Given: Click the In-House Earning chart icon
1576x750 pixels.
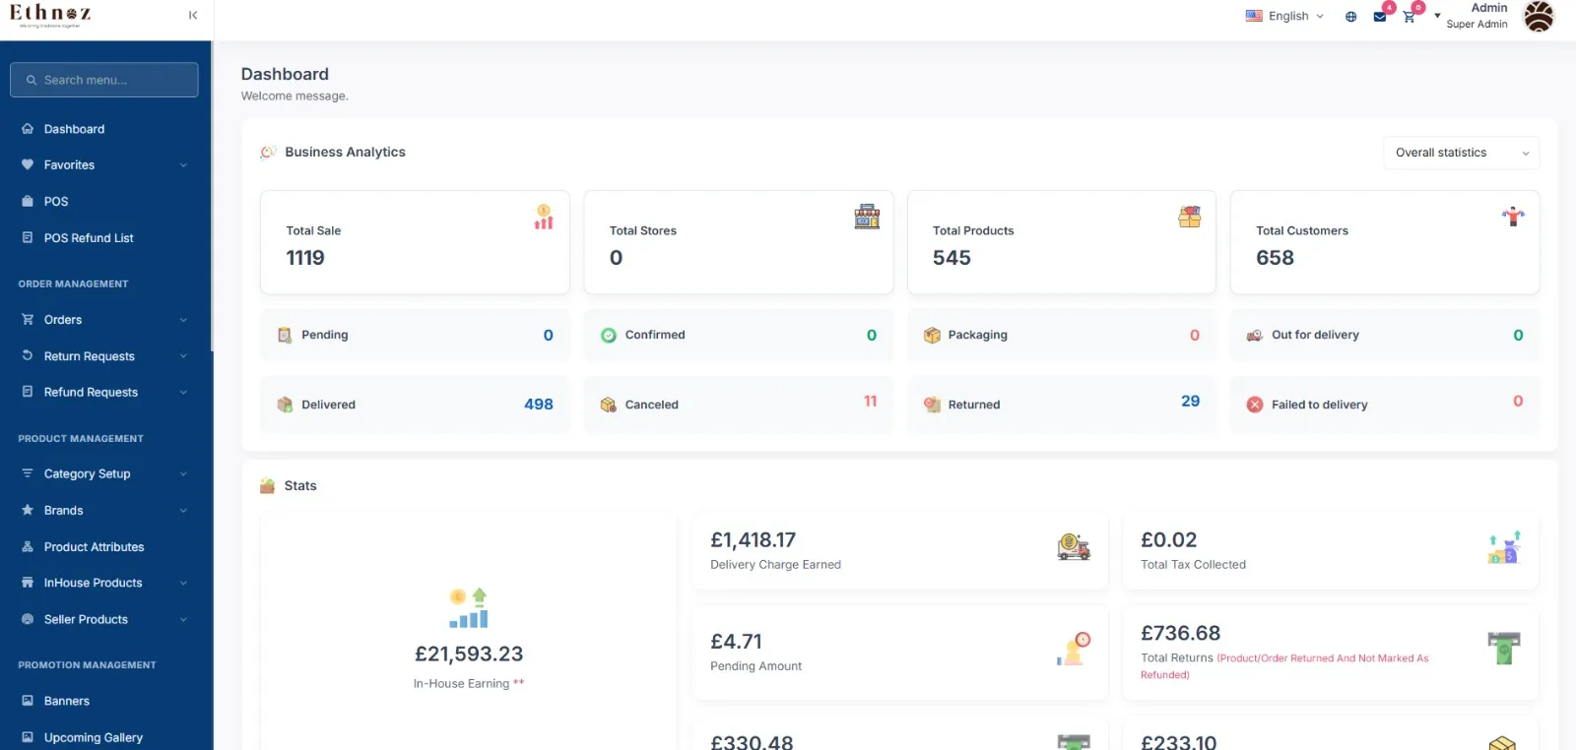Looking at the screenshot, I should pos(469,608).
